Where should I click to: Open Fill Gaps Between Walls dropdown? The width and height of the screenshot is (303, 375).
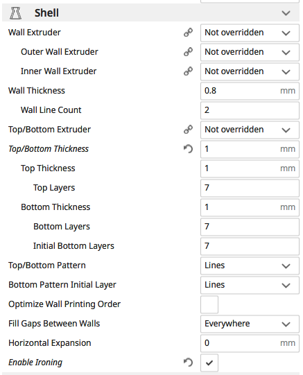[250, 324]
